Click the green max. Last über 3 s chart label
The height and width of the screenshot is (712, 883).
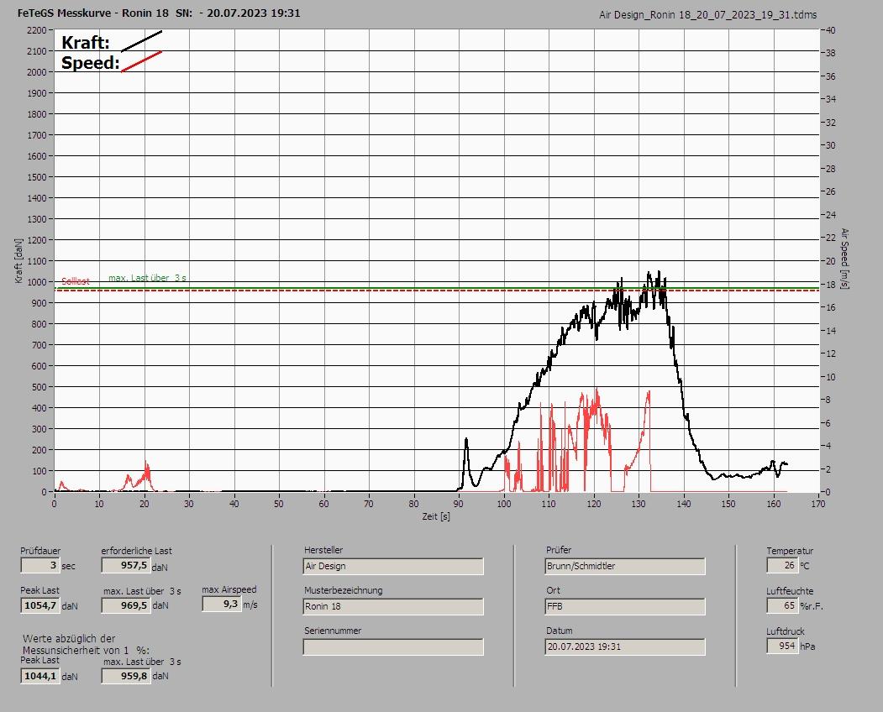pos(147,277)
